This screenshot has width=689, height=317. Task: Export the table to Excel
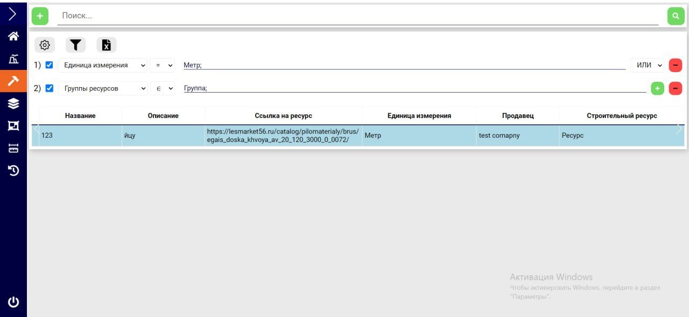click(107, 45)
